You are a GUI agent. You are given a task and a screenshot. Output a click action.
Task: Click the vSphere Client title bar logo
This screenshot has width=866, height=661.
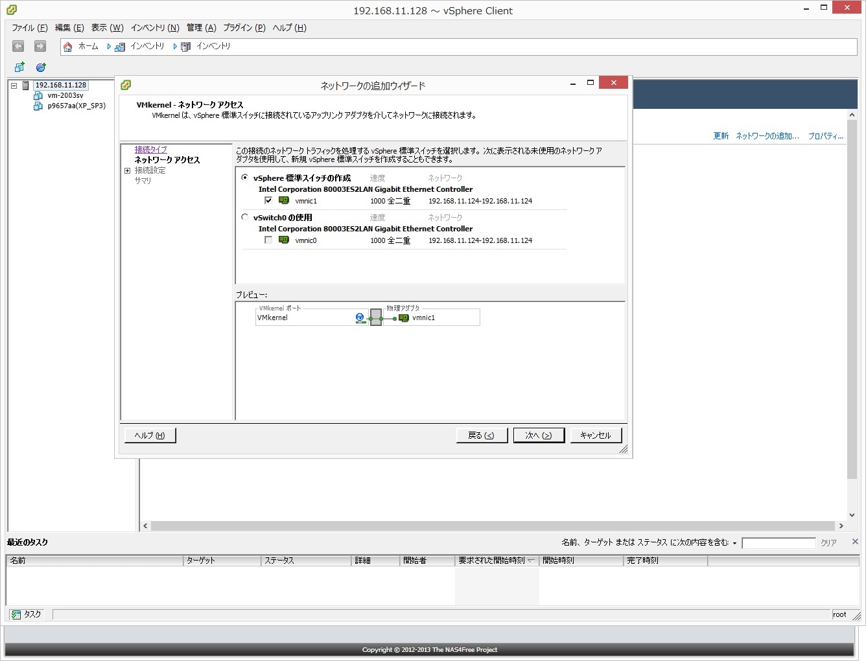pos(12,10)
